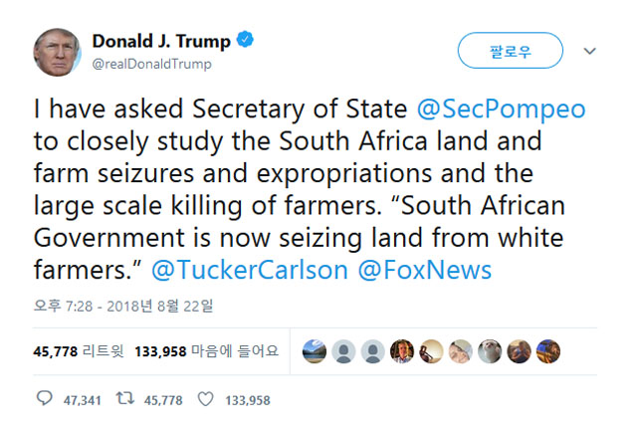Viewport: 637px width, 428px height.
Task: Open Donald J. Trump's profile avatar
Action: click(57, 51)
